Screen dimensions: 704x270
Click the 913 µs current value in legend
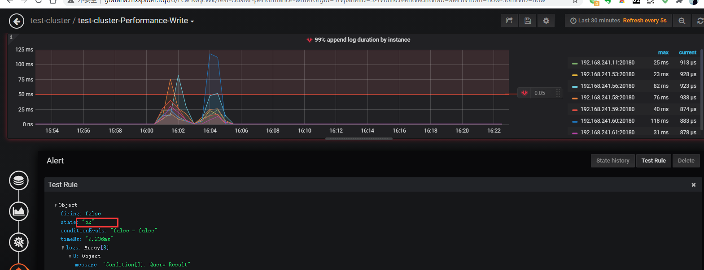tap(688, 63)
